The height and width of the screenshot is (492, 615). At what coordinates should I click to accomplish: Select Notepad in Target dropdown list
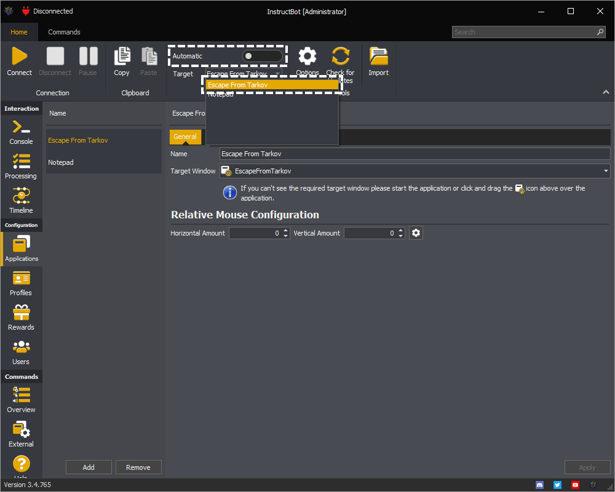pos(272,94)
